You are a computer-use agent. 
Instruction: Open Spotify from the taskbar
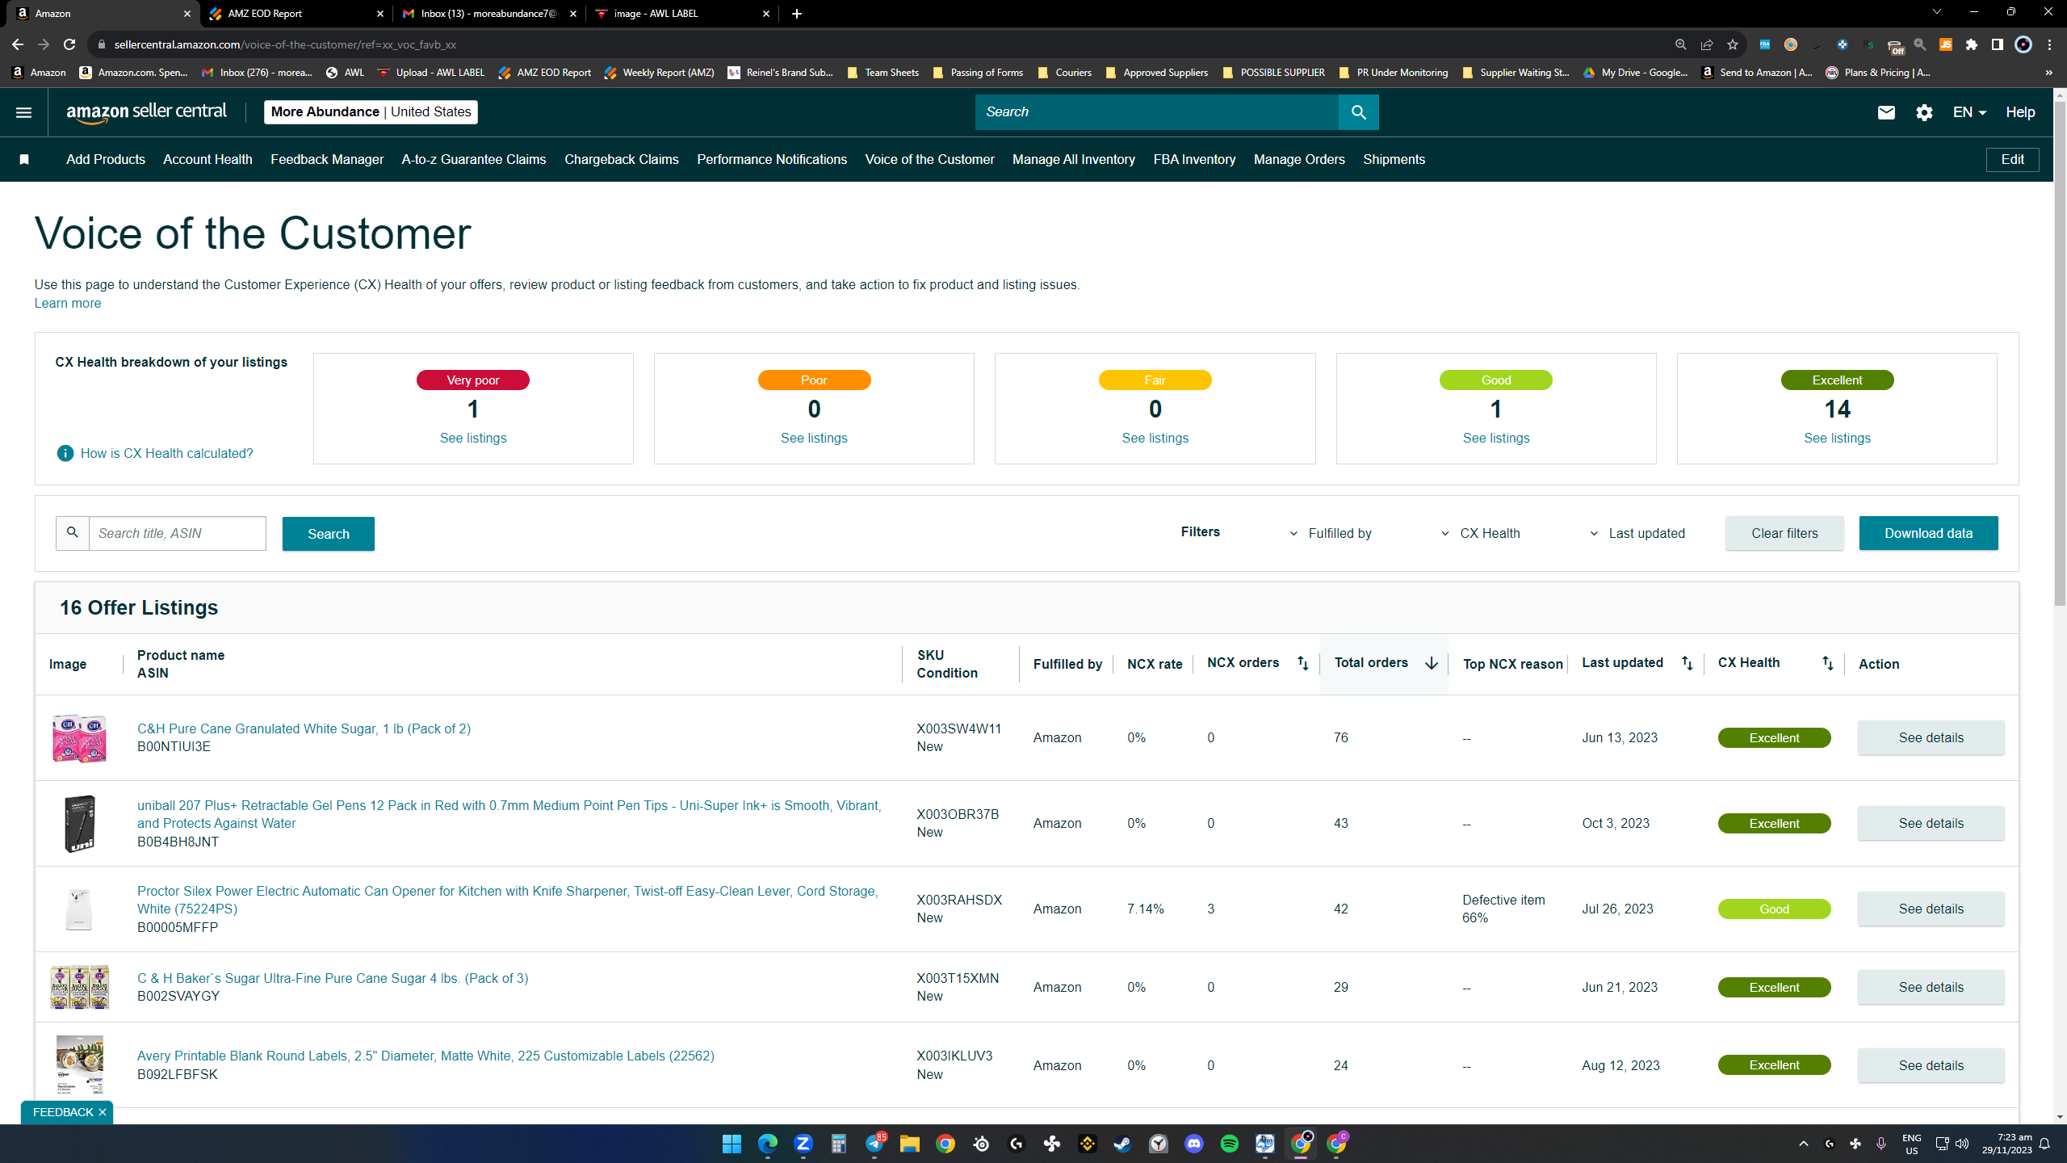pyautogui.click(x=1229, y=1144)
